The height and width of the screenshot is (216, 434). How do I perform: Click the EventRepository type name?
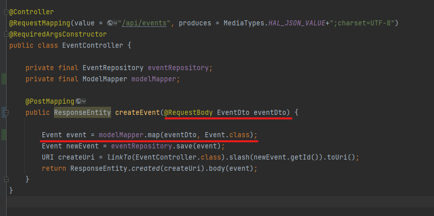coord(113,68)
